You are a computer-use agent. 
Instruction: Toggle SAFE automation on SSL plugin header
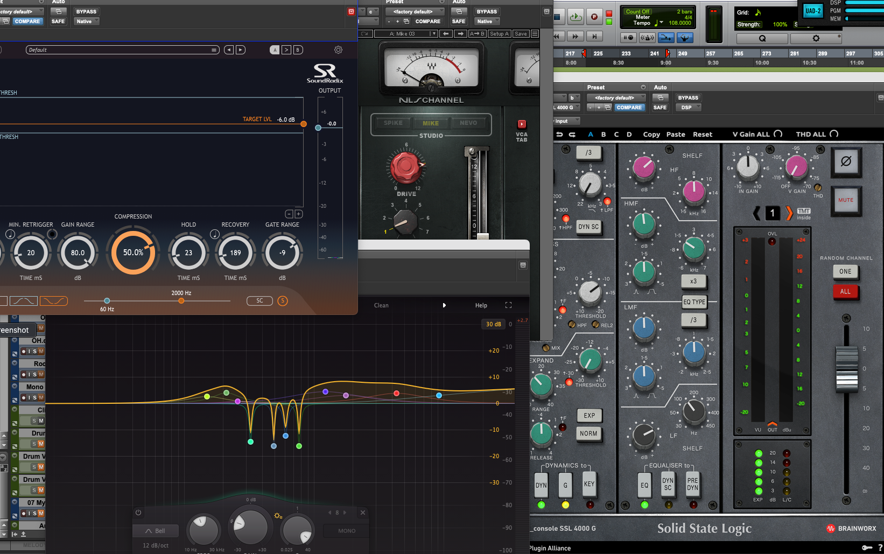click(660, 108)
